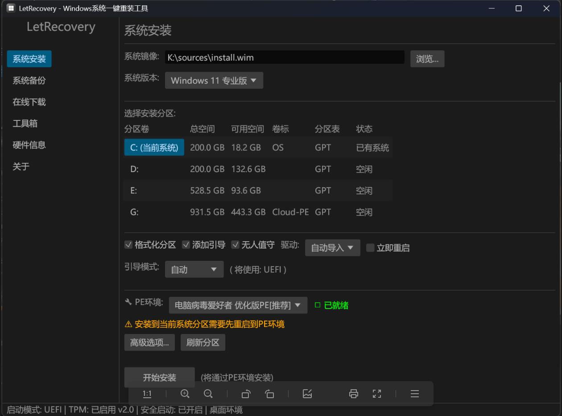This screenshot has height=416, width=562.
Task: Enter fullscreen via the expand icon
Action: pyautogui.click(x=377, y=394)
